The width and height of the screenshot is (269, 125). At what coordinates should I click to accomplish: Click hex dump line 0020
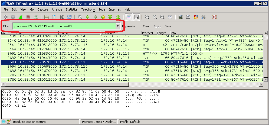point(82,98)
